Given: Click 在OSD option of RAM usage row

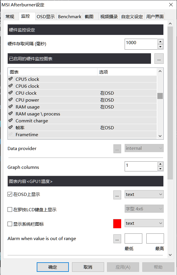Looking at the screenshot, I should pos(107,107).
